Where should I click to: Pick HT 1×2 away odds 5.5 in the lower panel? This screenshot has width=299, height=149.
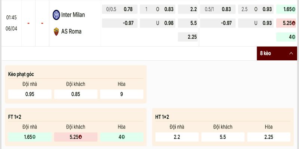(223, 137)
